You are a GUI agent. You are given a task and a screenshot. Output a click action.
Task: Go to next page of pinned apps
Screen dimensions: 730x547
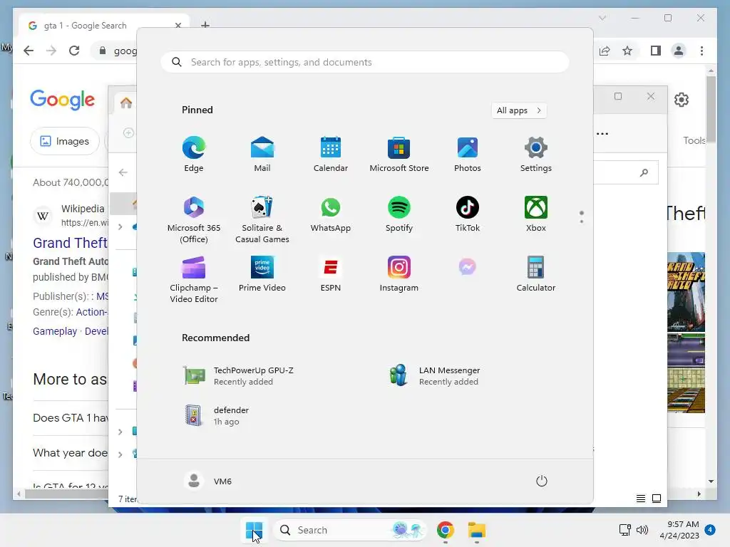tap(582, 221)
